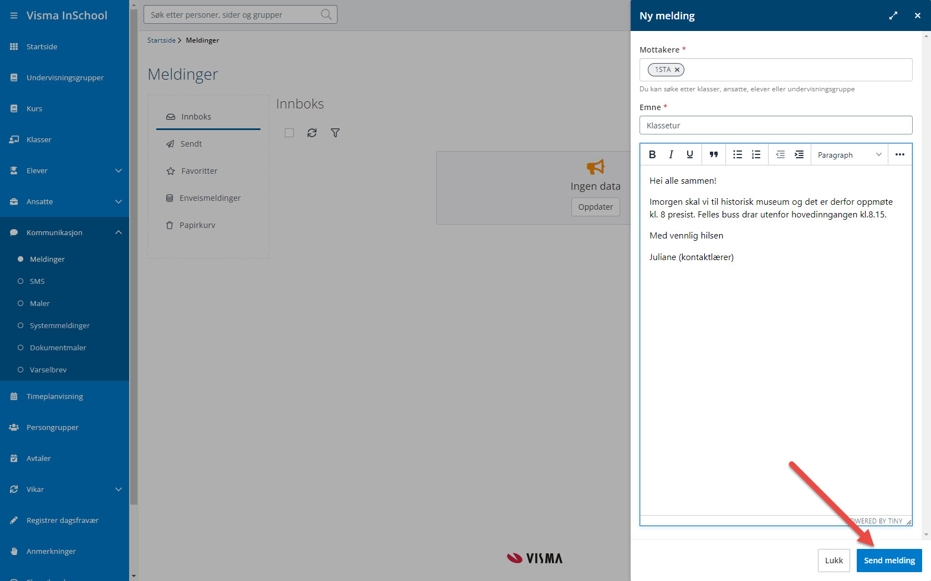The height and width of the screenshot is (581, 931).
Task: Insert a blockquote in the message
Action: tap(714, 154)
